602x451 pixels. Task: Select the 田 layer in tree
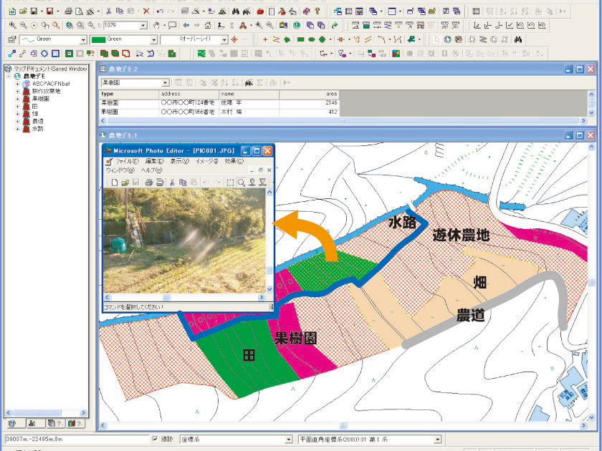35,106
